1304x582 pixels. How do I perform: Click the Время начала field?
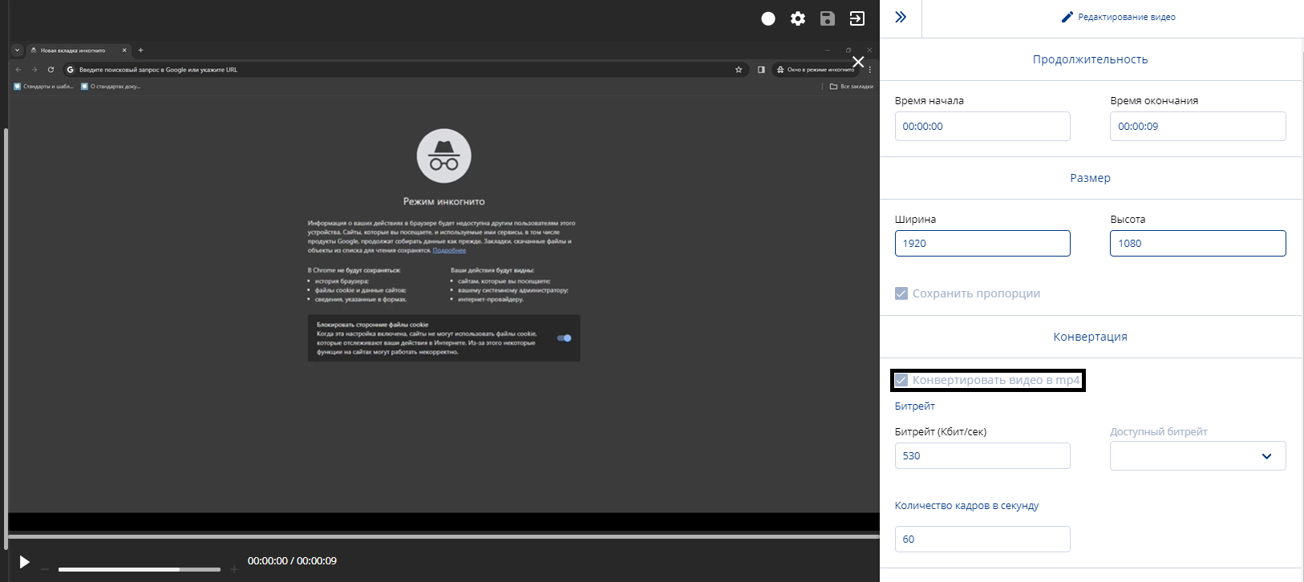point(982,126)
